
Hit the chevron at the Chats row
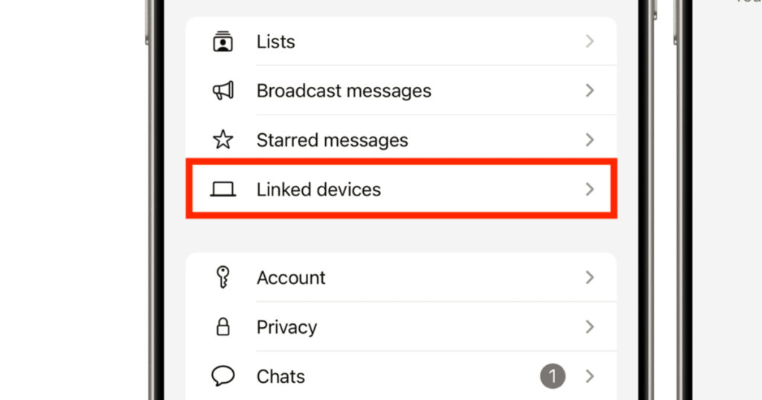click(589, 376)
